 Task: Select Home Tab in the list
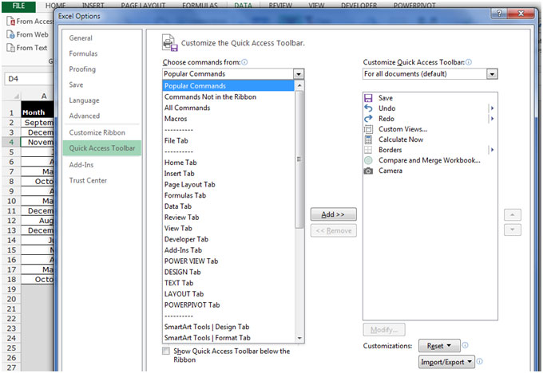coord(228,163)
